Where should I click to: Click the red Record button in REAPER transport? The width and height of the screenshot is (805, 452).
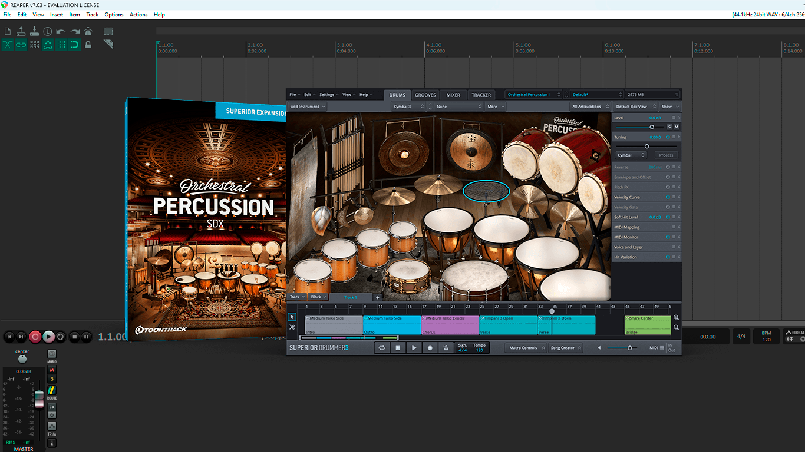click(35, 337)
